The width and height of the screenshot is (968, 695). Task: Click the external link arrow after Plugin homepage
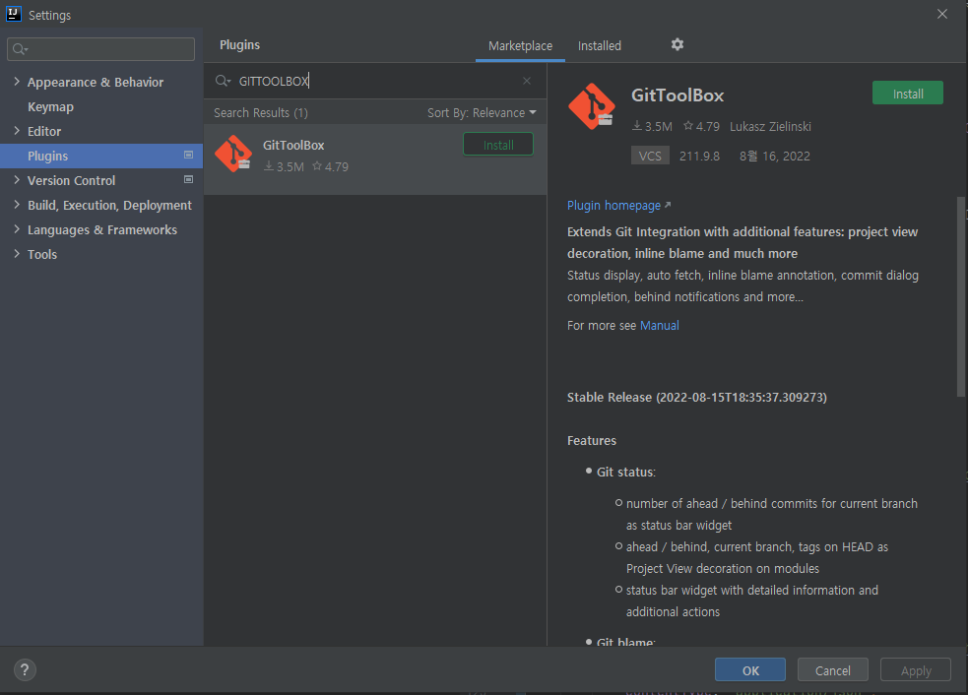coord(668,205)
